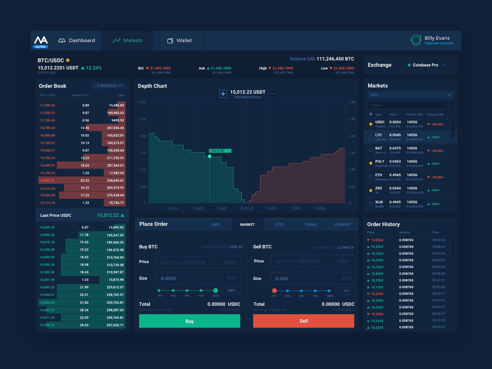
Task: Click the markets list scrollbar
Action: pos(453,129)
